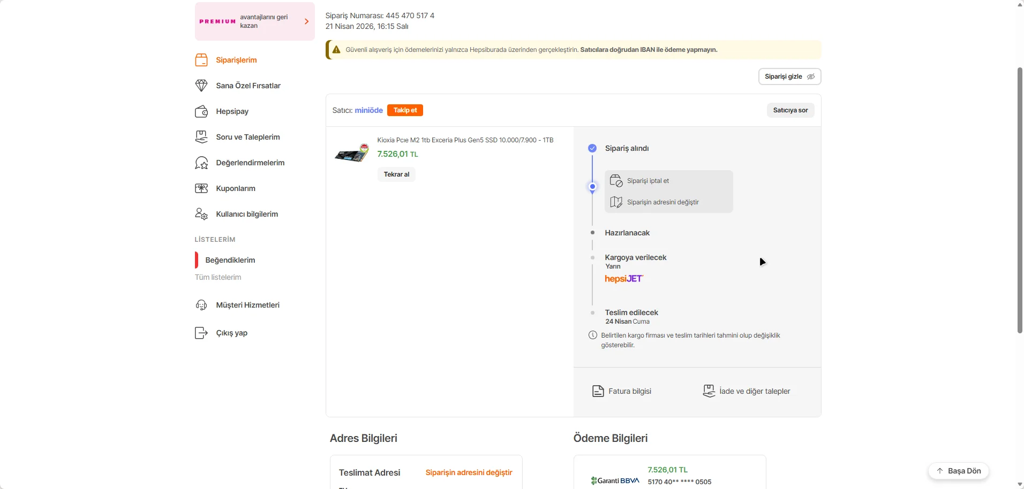Hide the order with Siparişi gizle
Viewport: 1024px width, 489px height.
pyautogui.click(x=789, y=77)
